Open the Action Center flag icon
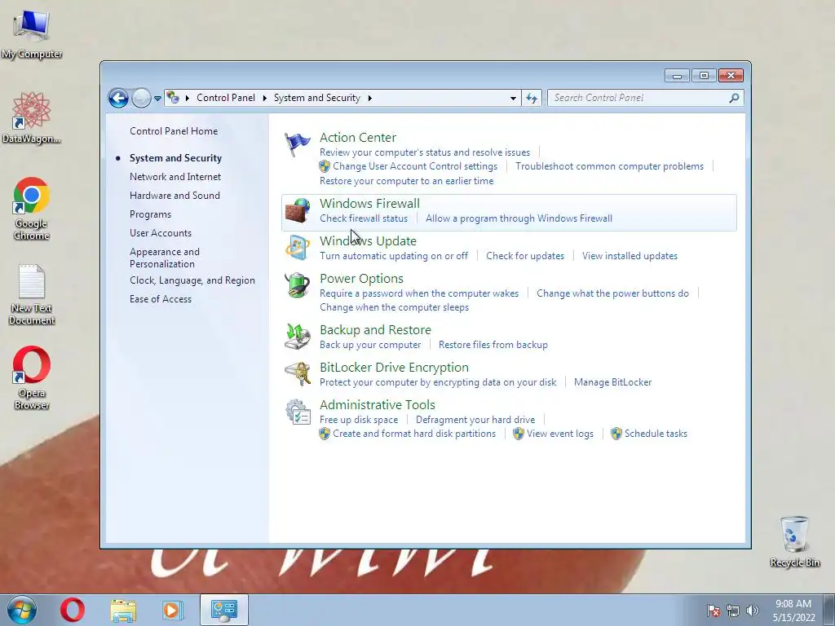The image size is (835, 626). pos(297,144)
